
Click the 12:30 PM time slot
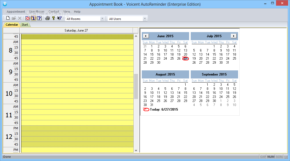(x=77, y=139)
